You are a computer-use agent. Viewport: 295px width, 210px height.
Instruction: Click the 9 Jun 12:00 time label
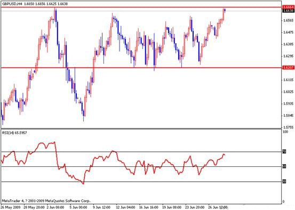102,207
